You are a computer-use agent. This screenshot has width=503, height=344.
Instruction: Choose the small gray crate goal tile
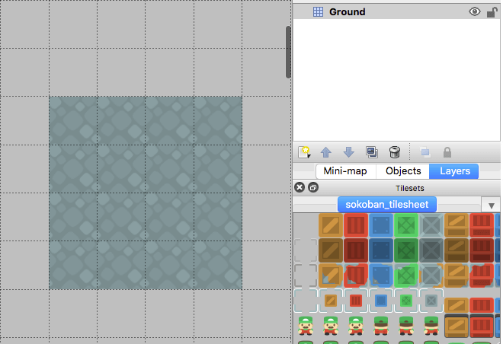tap(431, 301)
